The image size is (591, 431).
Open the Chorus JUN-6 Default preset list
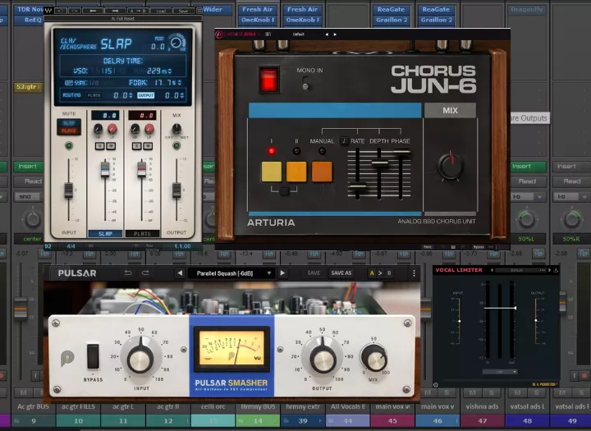299,34
